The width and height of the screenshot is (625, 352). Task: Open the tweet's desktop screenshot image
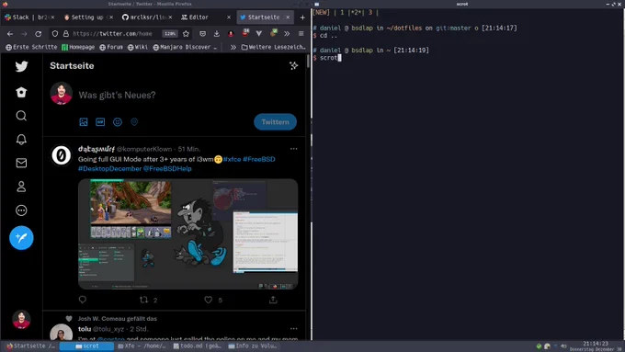point(187,233)
